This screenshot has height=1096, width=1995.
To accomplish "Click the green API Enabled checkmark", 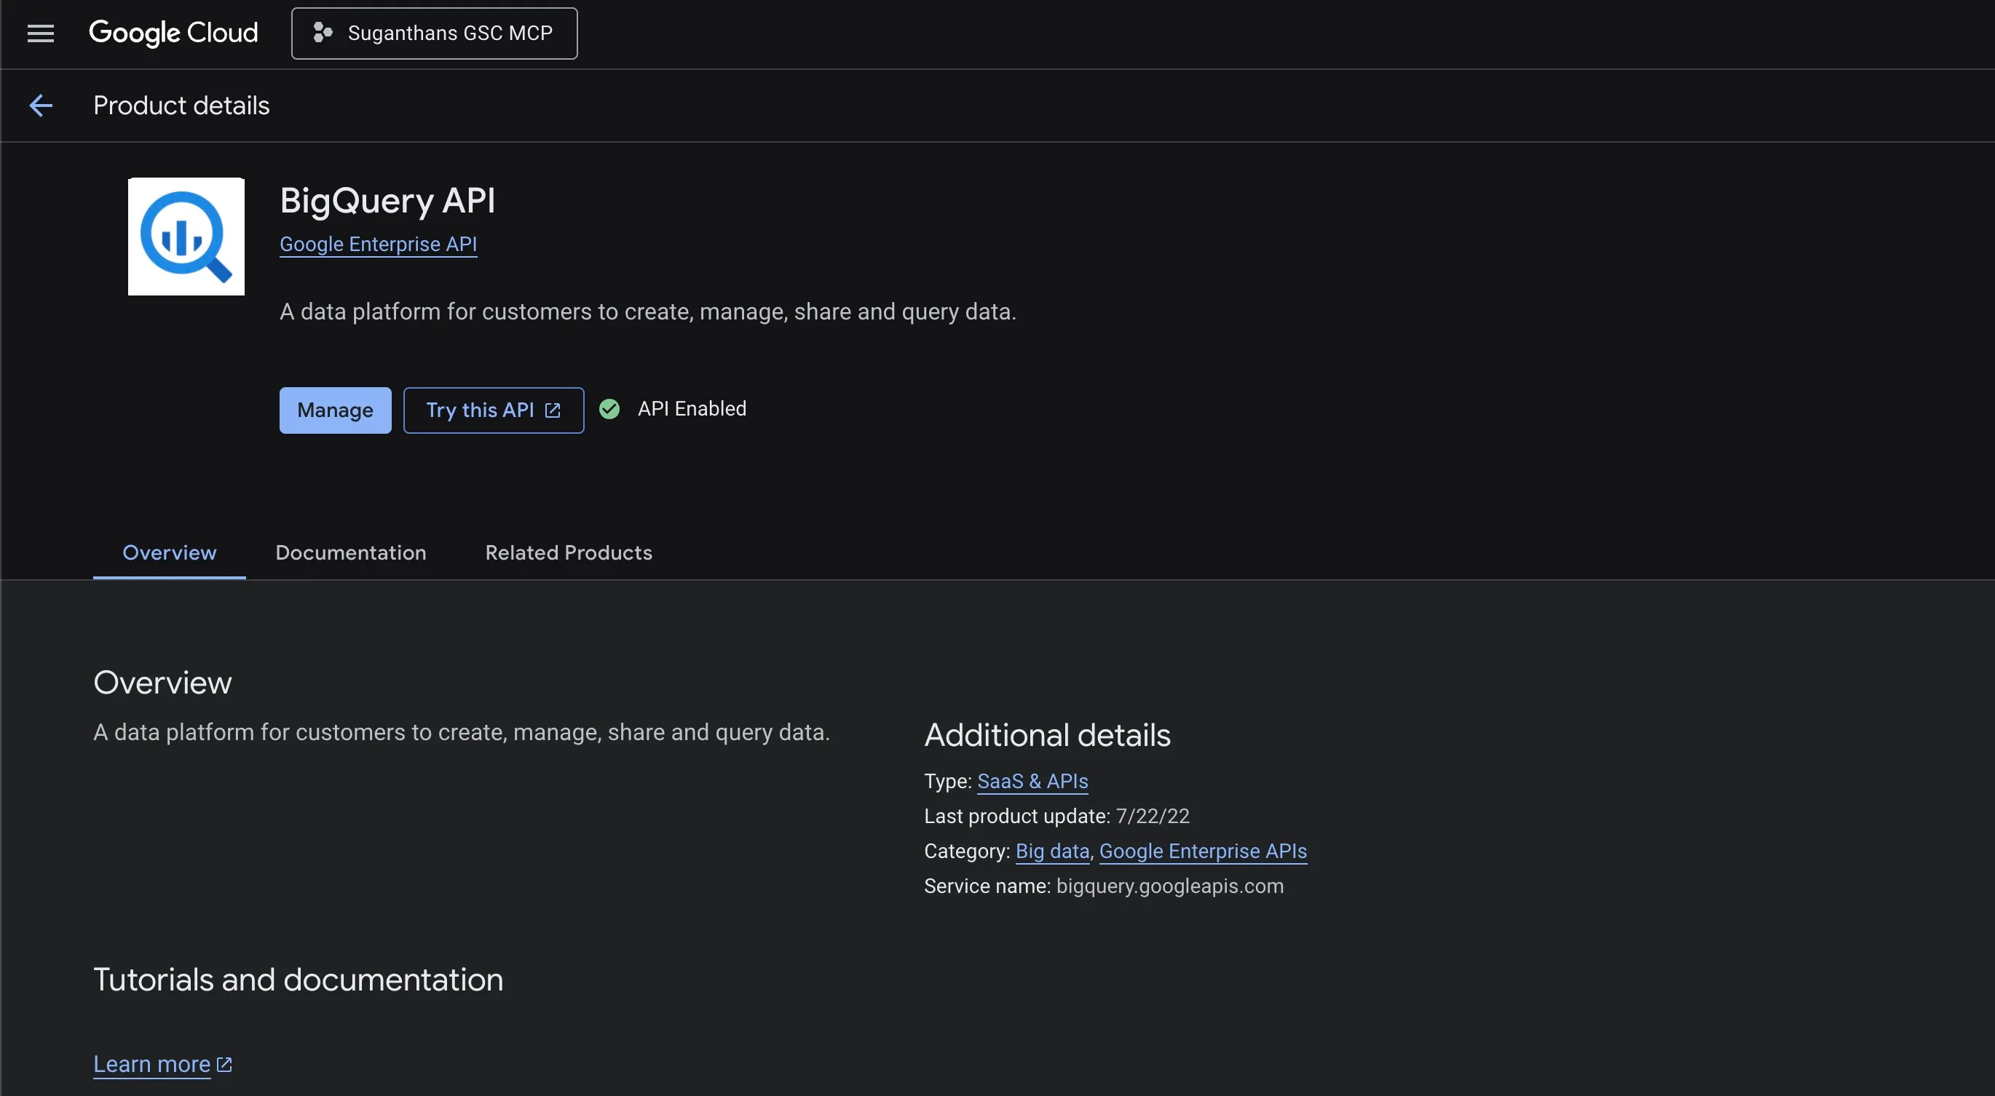I will pyautogui.click(x=609, y=409).
